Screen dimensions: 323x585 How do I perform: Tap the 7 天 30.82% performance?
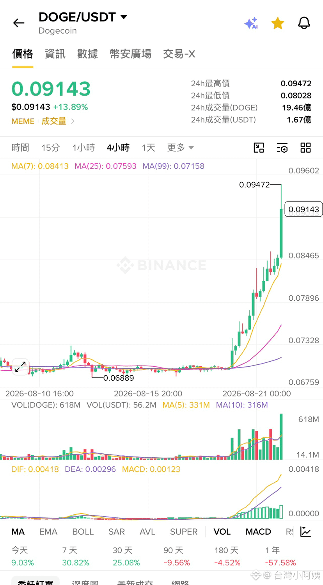[76, 556]
